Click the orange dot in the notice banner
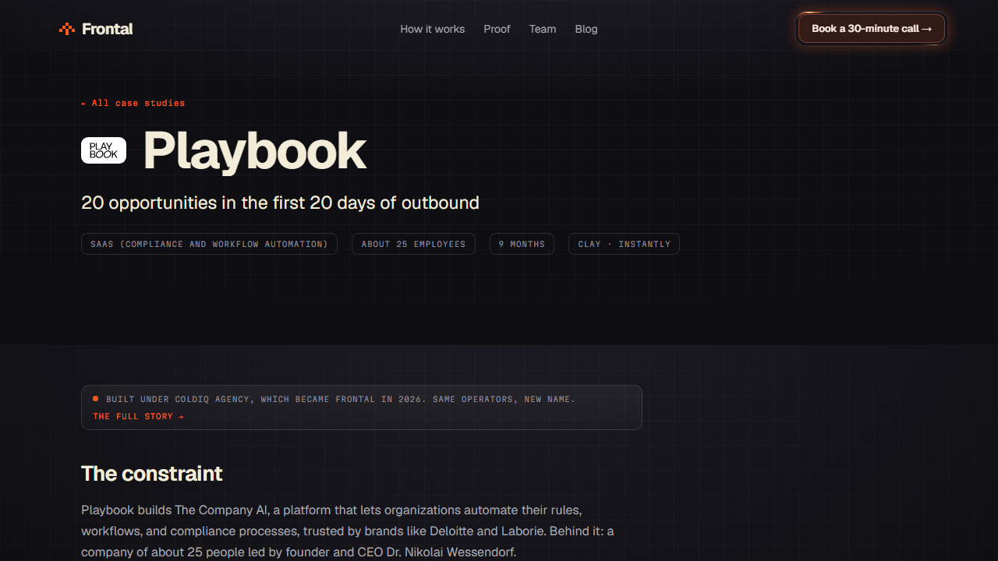The image size is (998, 561). 96,399
